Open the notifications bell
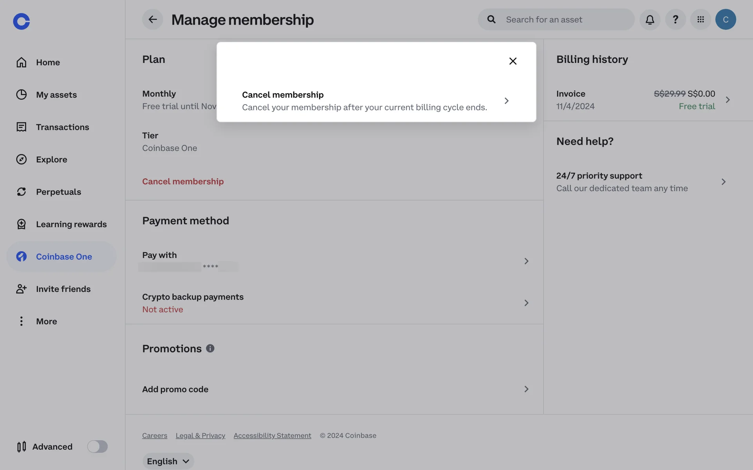753x470 pixels. 650,19
